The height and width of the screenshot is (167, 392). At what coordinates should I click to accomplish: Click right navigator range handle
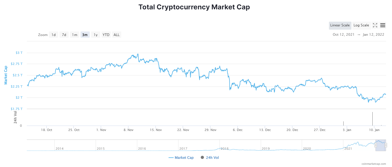(x=386, y=145)
